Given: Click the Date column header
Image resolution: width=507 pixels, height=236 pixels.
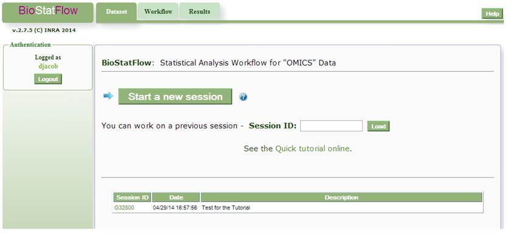Looking at the screenshot, I should click(x=176, y=198).
